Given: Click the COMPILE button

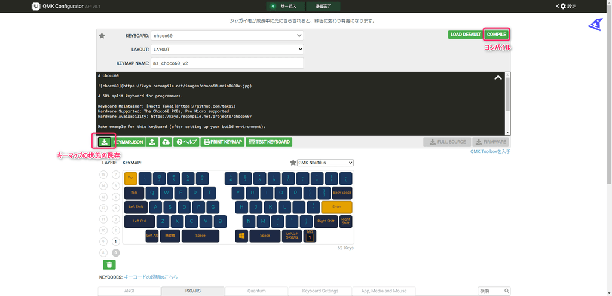Looking at the screenshot, I should click(496, 35).
